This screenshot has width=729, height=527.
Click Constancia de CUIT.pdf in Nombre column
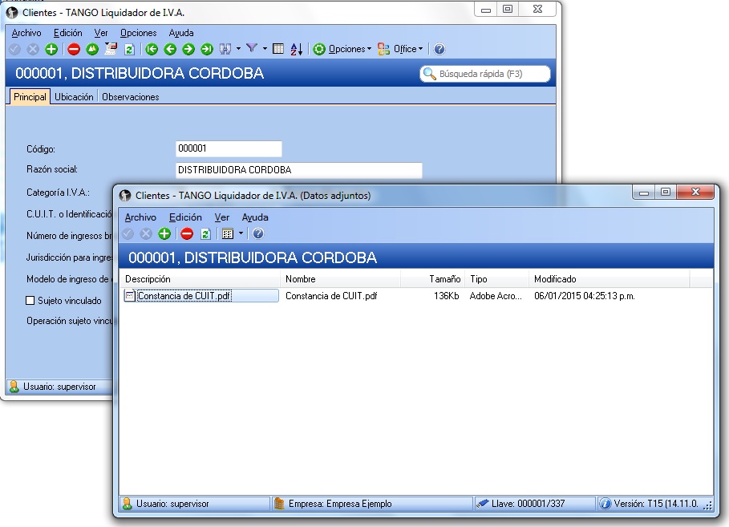click(x=331, y=296)
